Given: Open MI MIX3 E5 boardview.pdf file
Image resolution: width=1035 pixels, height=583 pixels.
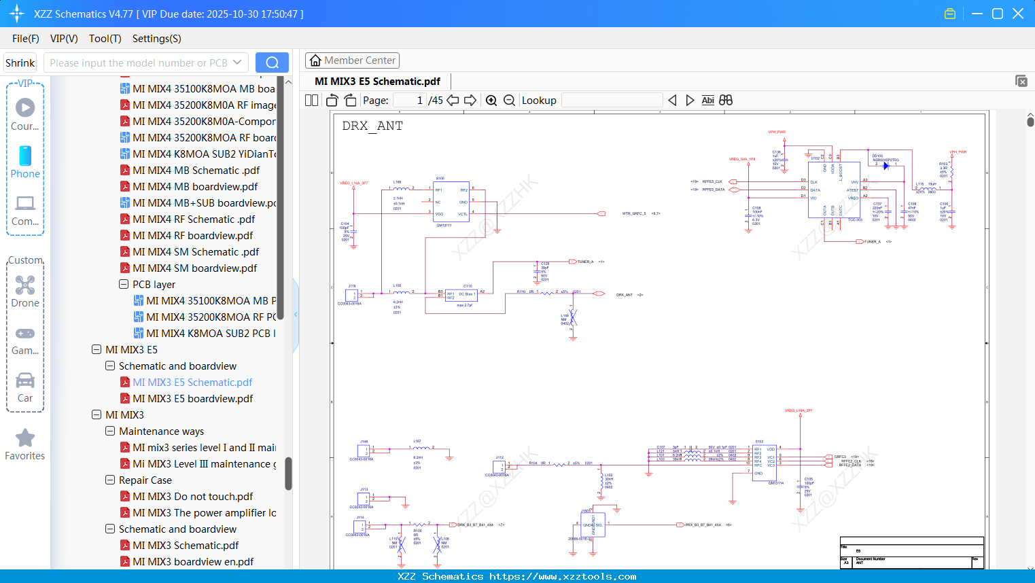Looking at the screenshot, I should click(x=192, y=399).
